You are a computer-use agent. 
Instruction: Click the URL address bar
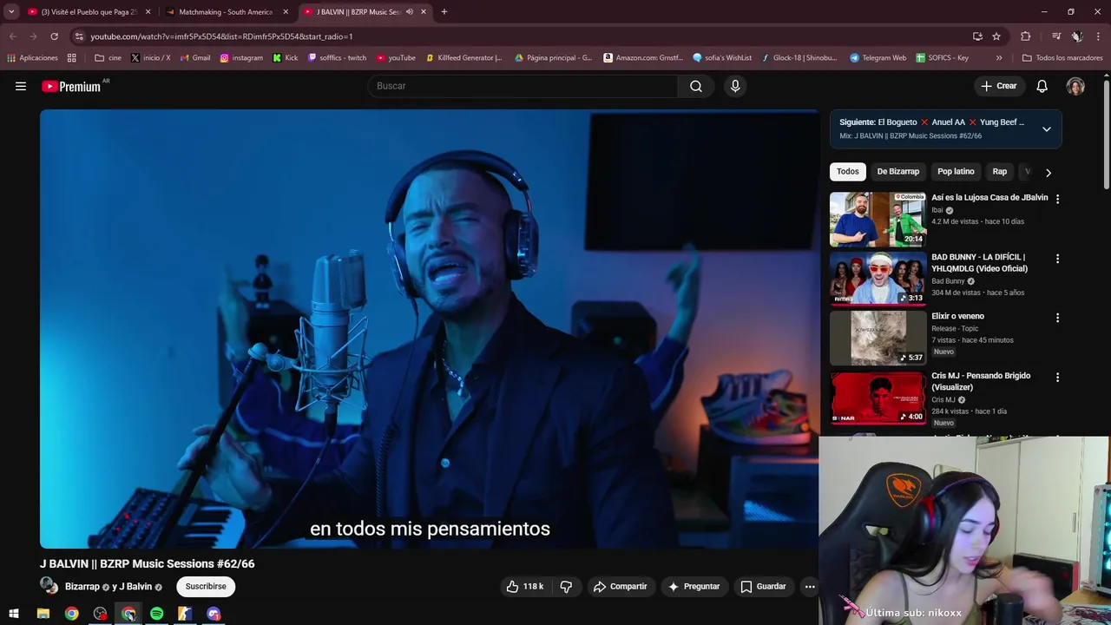click(521, 36)
